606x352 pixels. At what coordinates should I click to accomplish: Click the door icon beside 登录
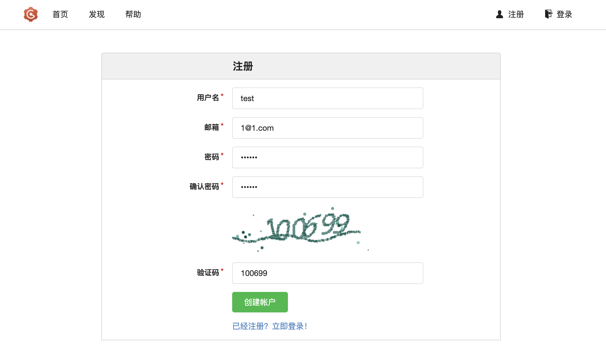point(548,14)
